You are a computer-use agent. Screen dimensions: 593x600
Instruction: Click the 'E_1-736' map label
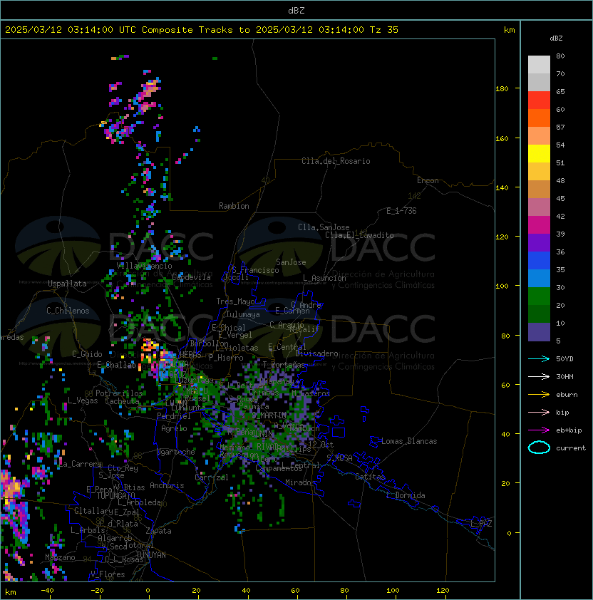point(401,211)
